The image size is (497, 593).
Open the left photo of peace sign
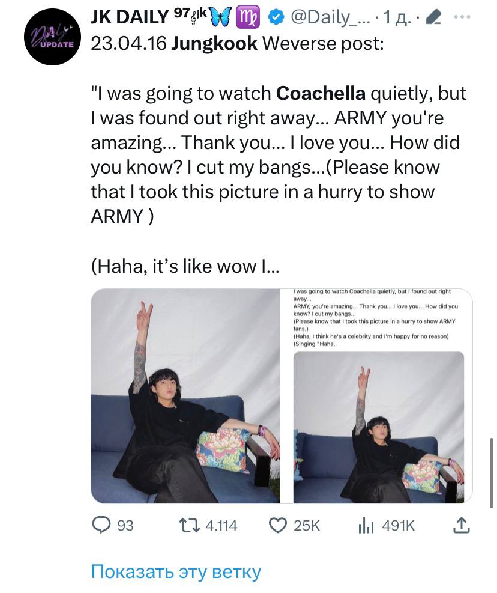185,396
